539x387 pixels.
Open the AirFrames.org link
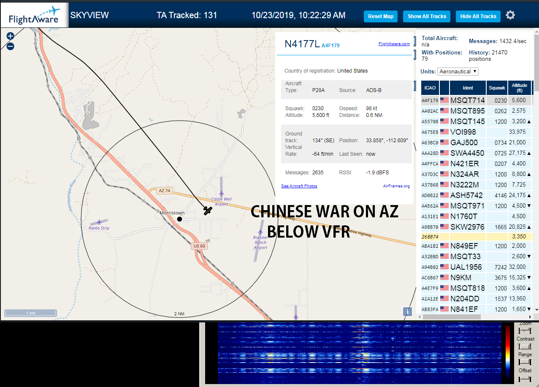396,186
